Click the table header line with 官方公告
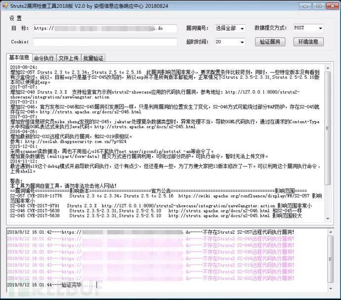Viewport: 341px width, 300px height. [158, 191]
